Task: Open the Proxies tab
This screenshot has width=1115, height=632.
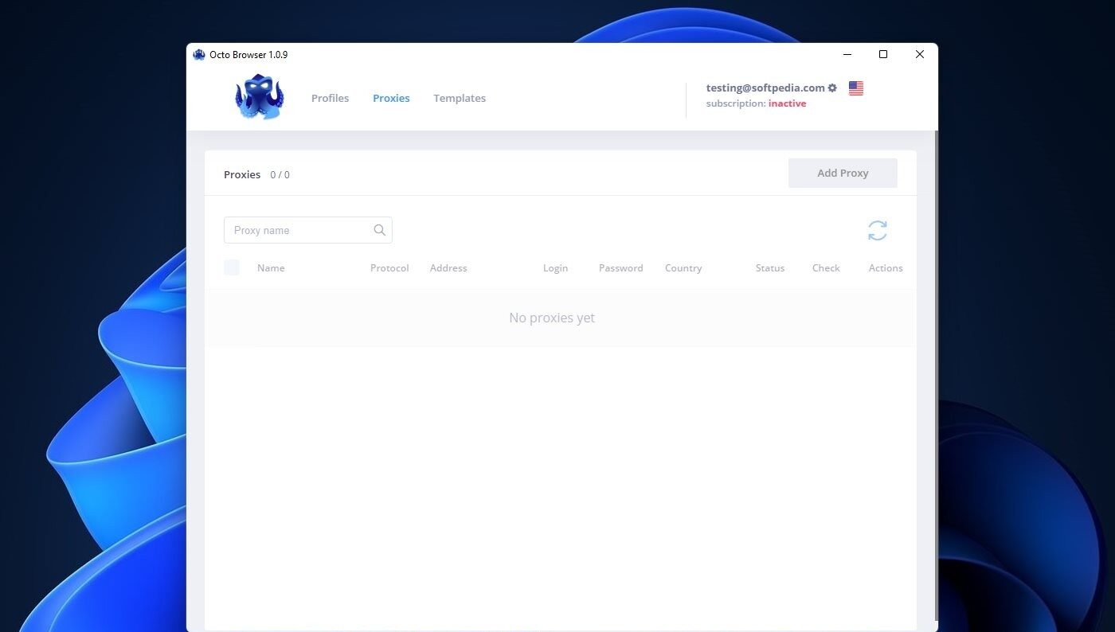Action: [x=391, y=99]
